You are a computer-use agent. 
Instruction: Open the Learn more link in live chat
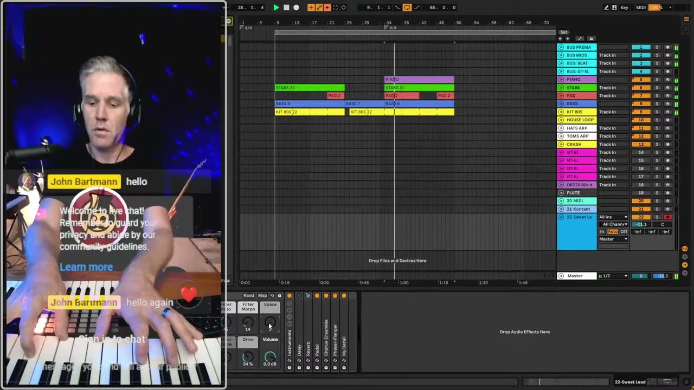pos(86,267)
